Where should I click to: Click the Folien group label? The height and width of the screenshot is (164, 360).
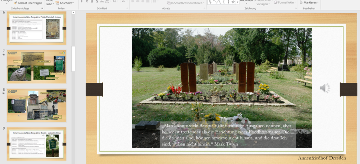61,8
